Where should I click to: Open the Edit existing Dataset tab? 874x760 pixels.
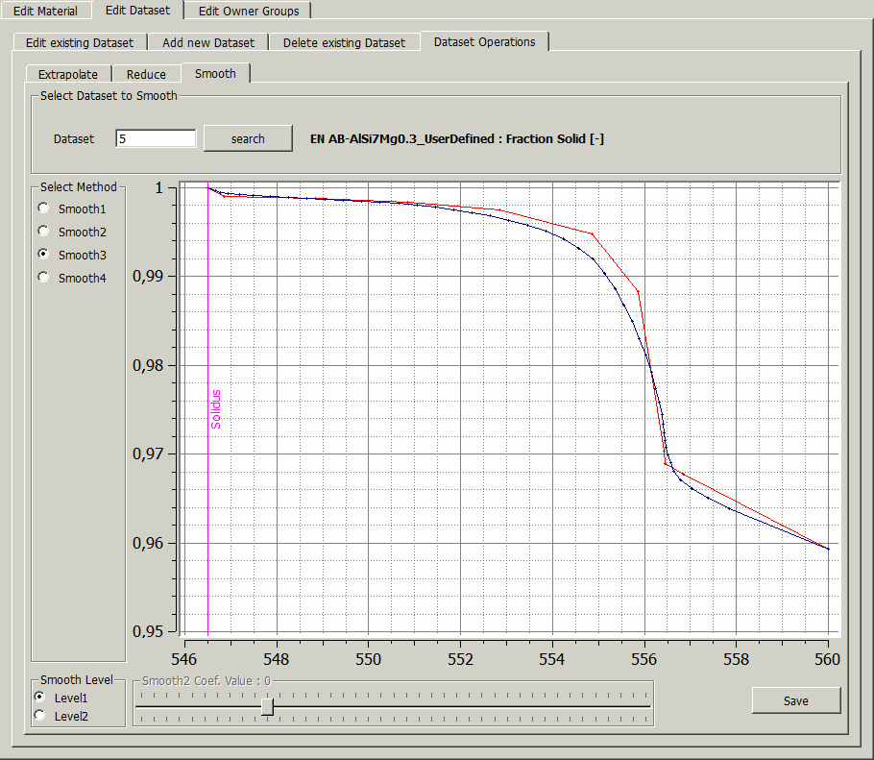[80, 42]
